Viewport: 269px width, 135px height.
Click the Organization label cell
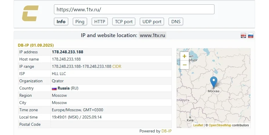pos(35,81)
